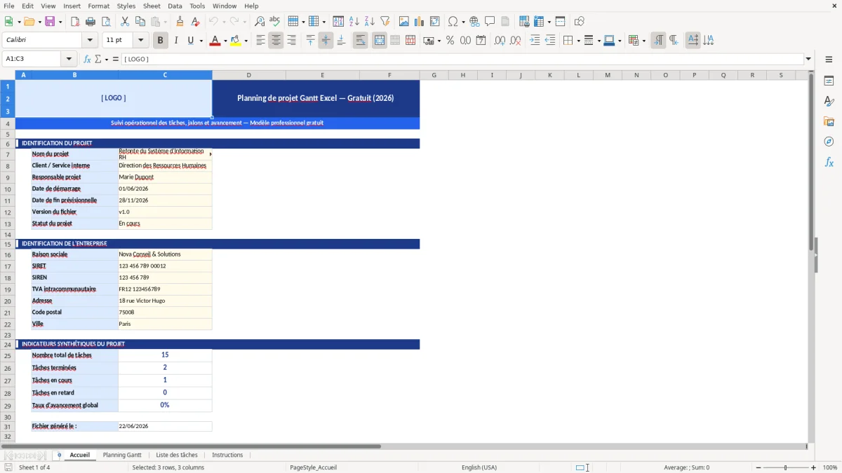Screen dimensions: 842x473
Task: Click the Print icon
Action: pyautogui.click(x=91, y=22)
